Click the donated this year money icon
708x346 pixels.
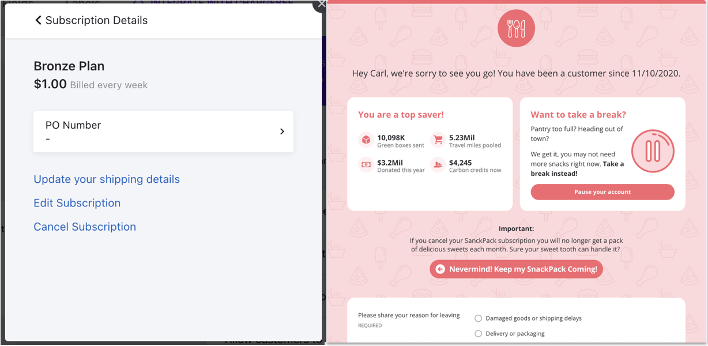[366, 166]
